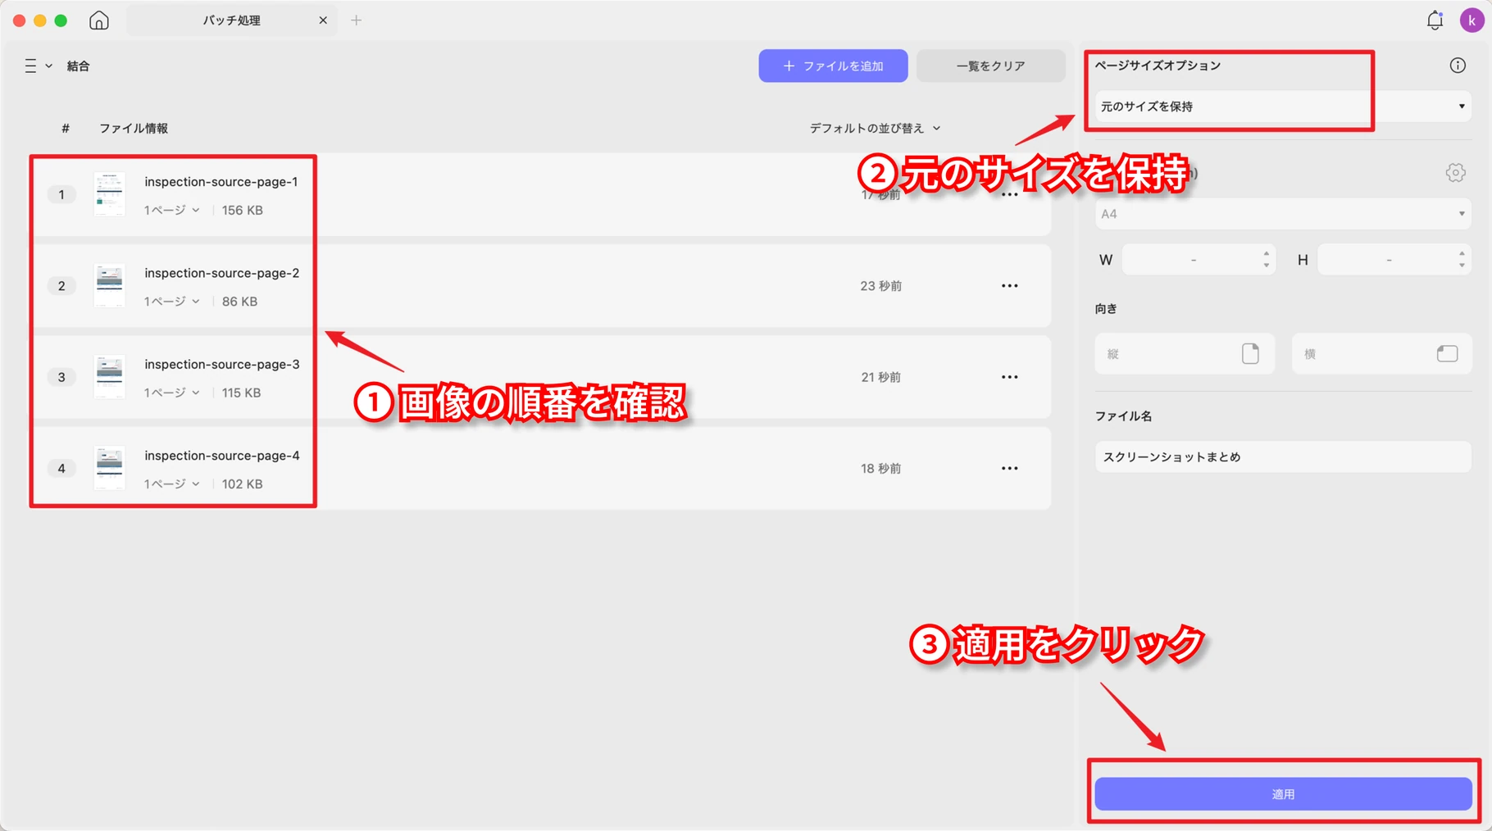Screen dimensions: 1492x831
Task: Click the height H stepper field
Action: coord(1394,260)
